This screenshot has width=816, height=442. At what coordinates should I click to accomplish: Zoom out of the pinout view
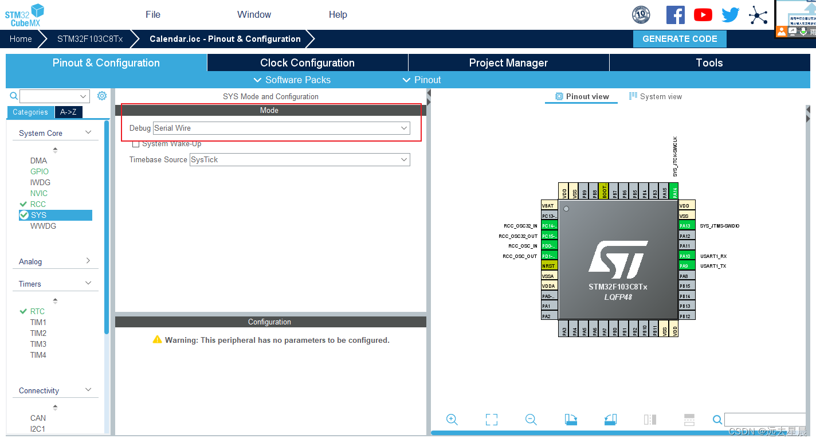pyautogui.click(x=530, y=419)
